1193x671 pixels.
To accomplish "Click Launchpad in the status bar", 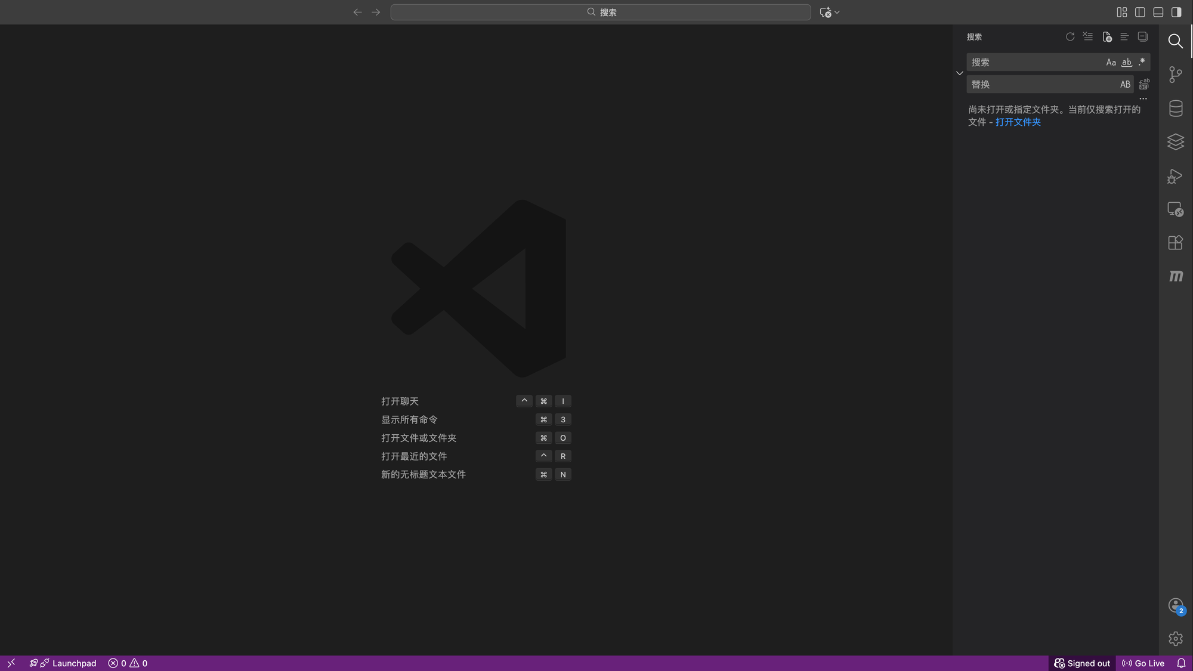I will 74,663.
